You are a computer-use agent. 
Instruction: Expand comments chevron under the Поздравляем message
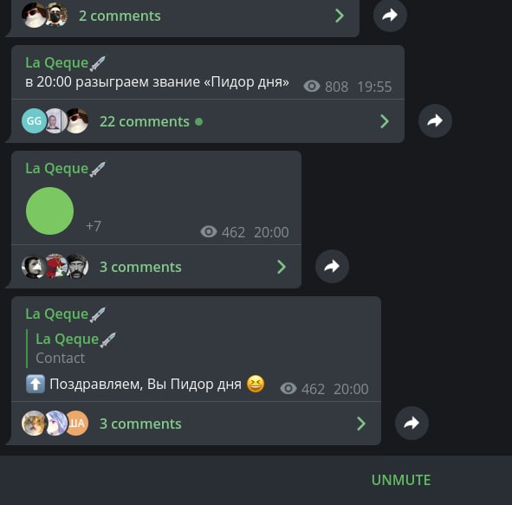pos(361,424)
